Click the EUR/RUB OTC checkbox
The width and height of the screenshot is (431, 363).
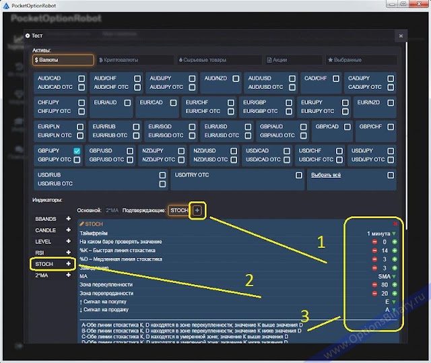[x=136, y=135]
